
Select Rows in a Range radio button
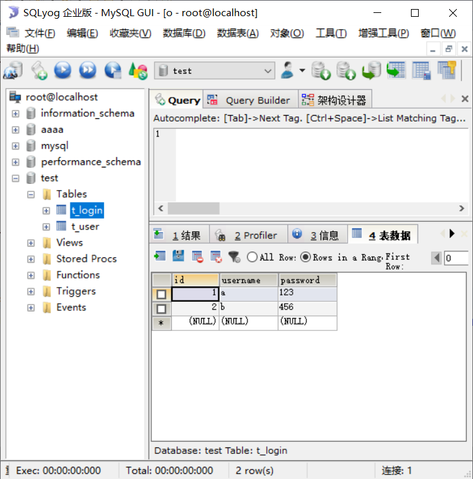tap(306, 257)
